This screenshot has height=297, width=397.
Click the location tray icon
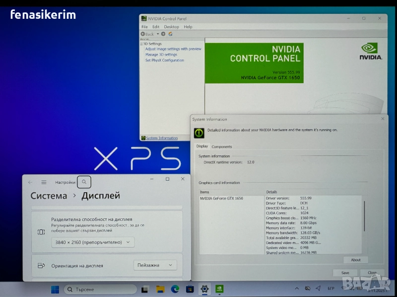coord(319,288)
